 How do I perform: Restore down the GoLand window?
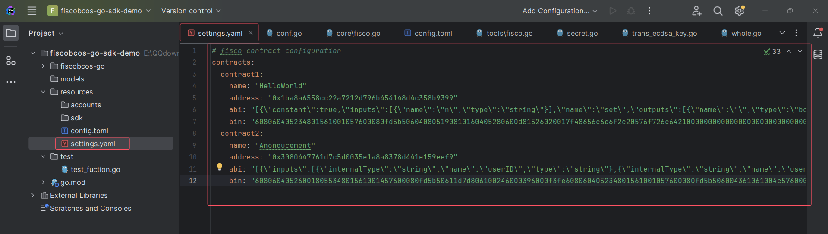coord(790,11)
